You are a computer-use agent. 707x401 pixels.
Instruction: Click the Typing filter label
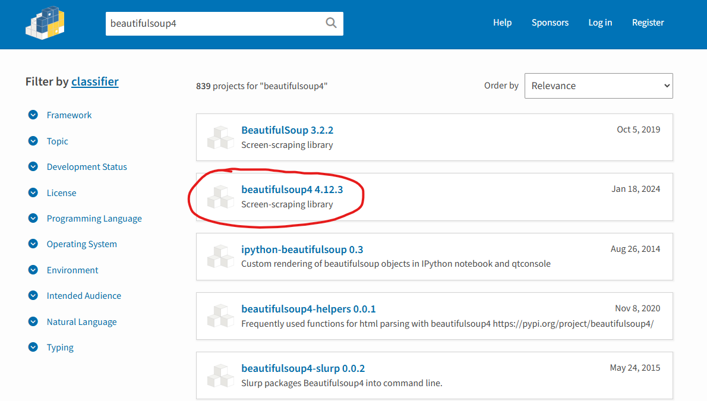pos(60,348)
